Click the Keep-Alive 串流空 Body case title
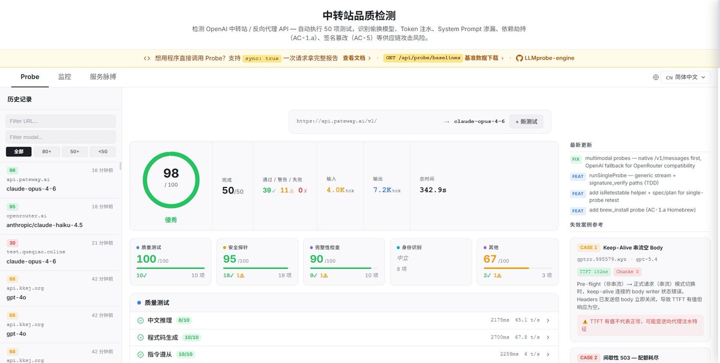 (x=633, y=247)
